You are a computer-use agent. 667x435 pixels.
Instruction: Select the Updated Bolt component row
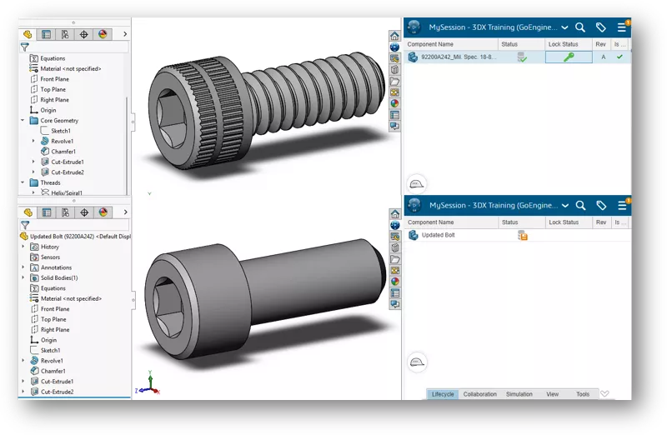tap(517, 235)
